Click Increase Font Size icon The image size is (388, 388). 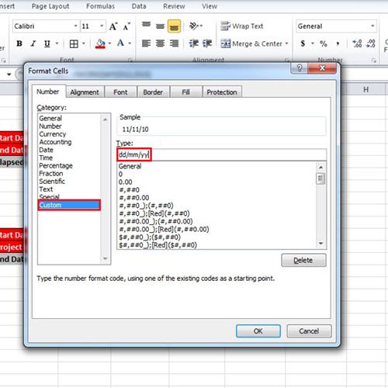coord(113,26)
